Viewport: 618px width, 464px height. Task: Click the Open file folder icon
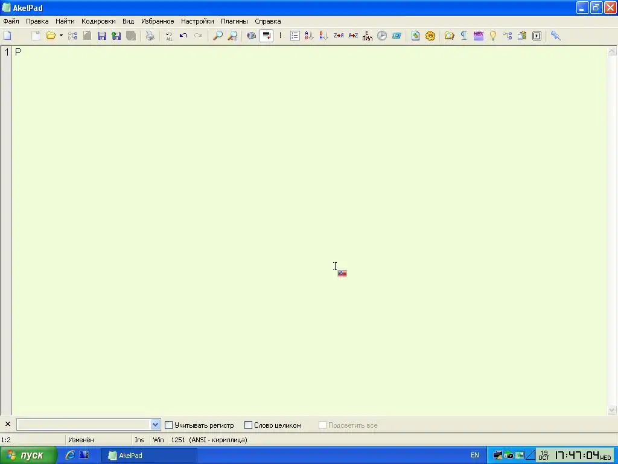[51, 36]
